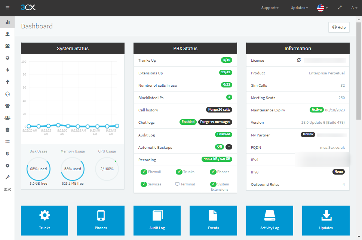Open the wrench tools sidebar icon

click(7, 178)
